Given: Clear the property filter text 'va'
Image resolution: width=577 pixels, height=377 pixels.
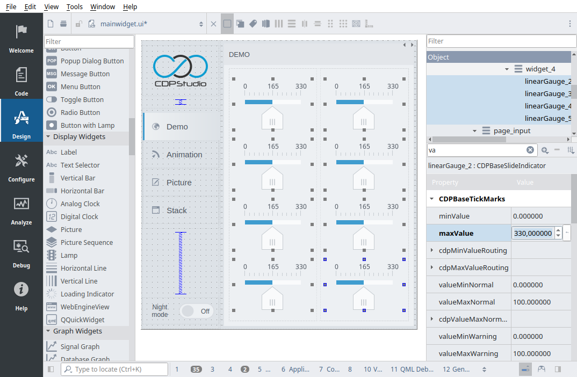Looking at the screenshot, I should pyautogui.click(x=530, y=150).
